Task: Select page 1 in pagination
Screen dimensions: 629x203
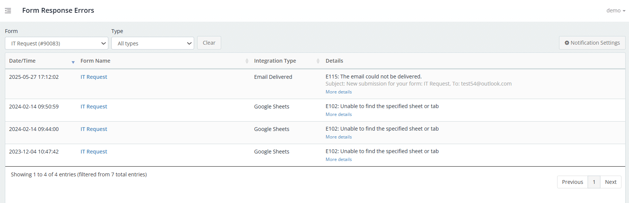Action: [594, 182]
